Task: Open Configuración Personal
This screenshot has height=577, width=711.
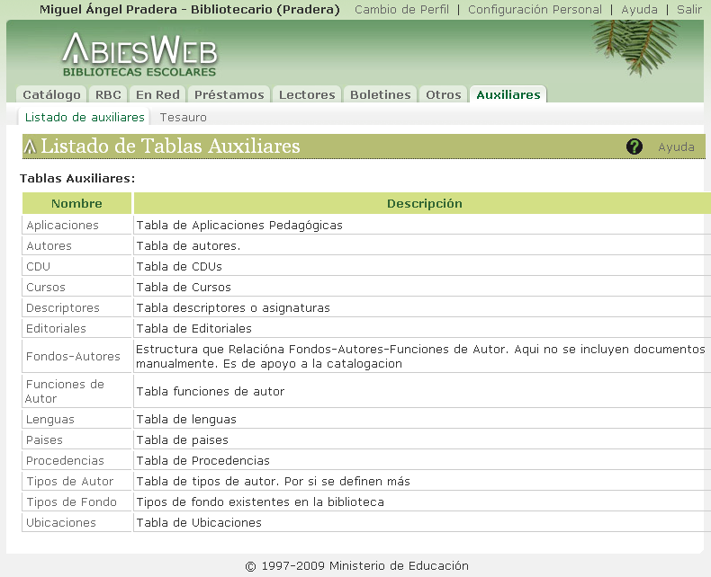Action: (535, 10)
